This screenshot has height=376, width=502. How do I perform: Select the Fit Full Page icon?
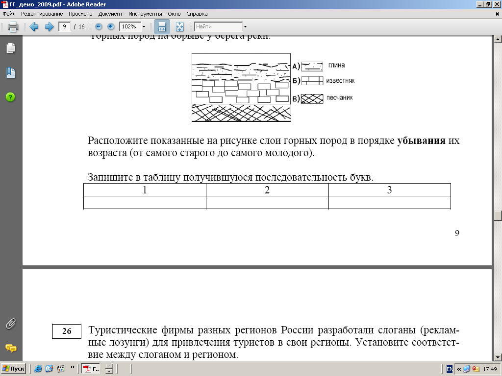click(x=179, y=26)
